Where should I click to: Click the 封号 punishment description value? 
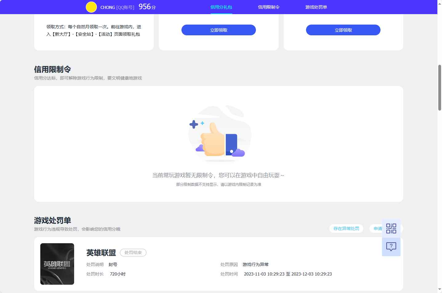click(113, 264)
